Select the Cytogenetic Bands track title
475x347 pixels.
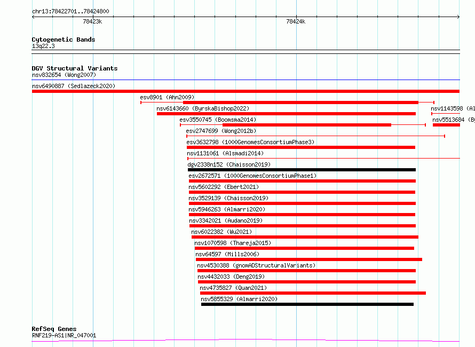point(64,40)
